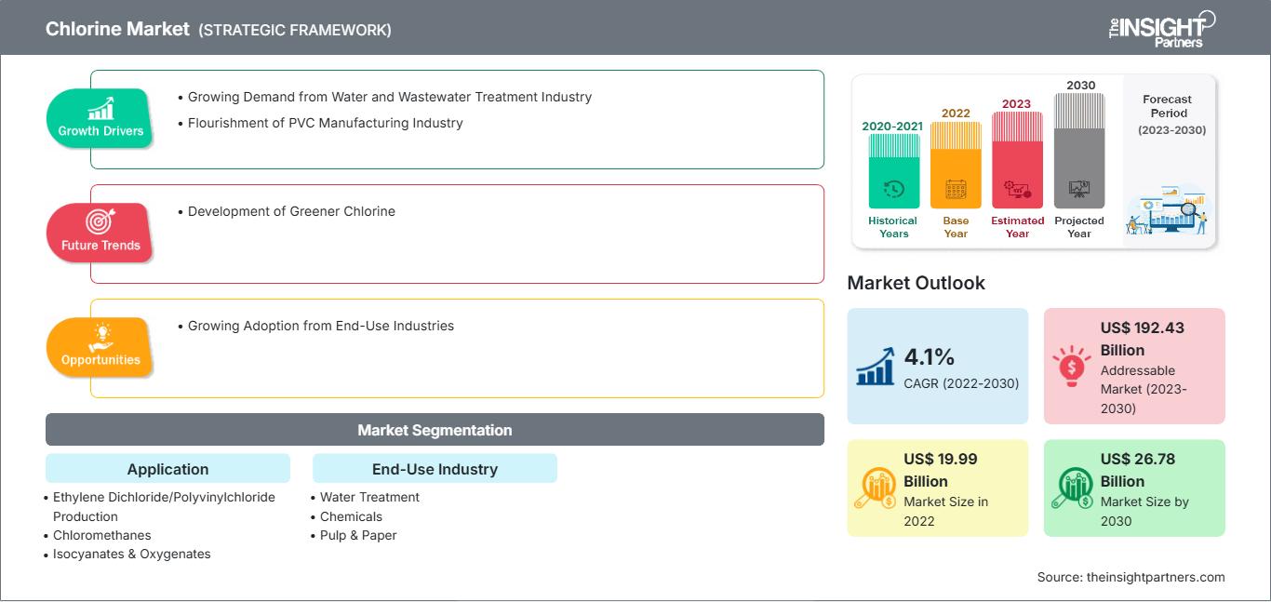
Task: Click the Opportunities lightbulb icon
Action: (100, 336)
